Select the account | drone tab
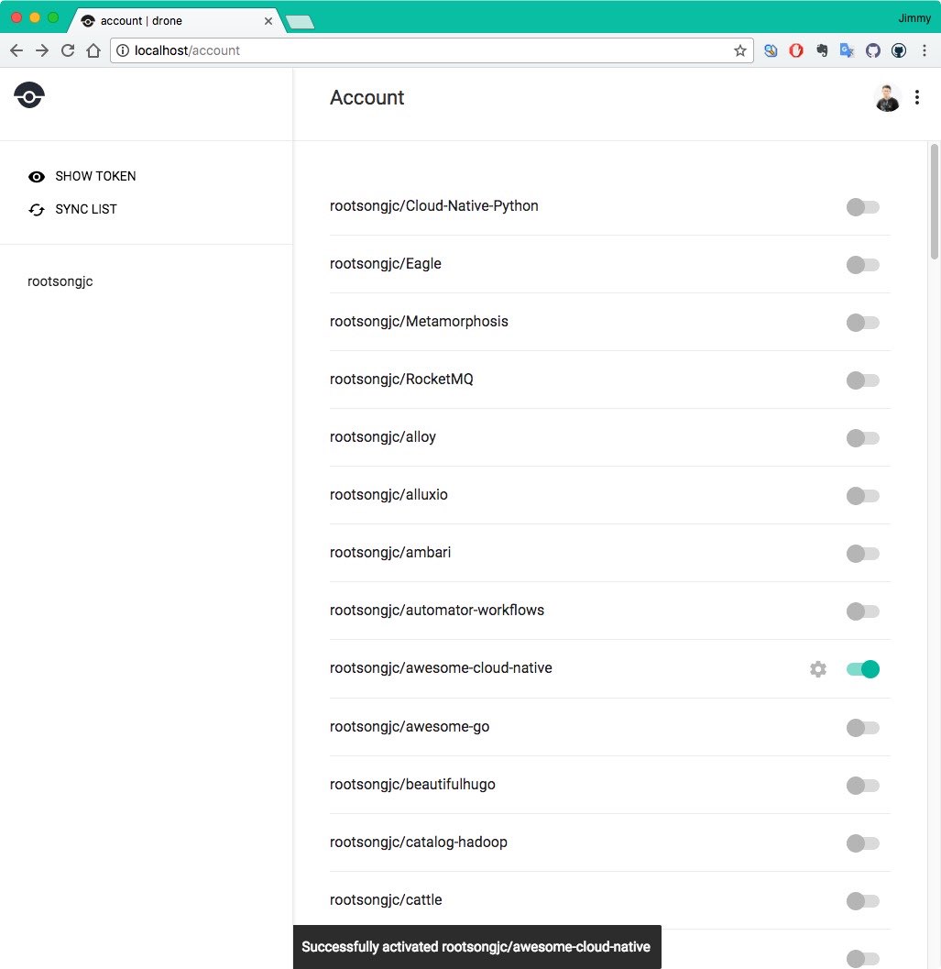Image resolution: width=941 pixels, height=969 pixels. (x=174, y=20)
